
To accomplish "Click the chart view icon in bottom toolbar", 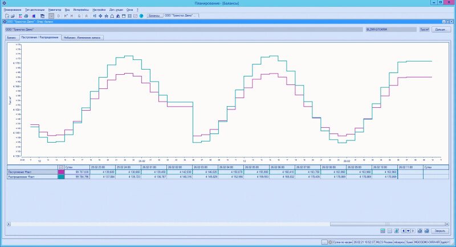I will point(383,231).
